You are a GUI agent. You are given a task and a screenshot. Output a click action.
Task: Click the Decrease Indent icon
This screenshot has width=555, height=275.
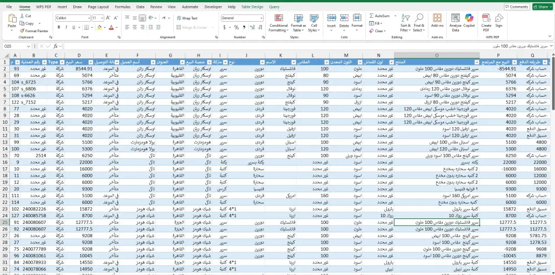pyautogui.click(x=150, y=27)
